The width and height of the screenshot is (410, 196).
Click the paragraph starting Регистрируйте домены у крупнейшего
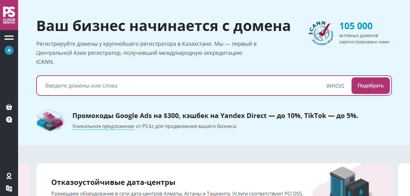(146, 53)
